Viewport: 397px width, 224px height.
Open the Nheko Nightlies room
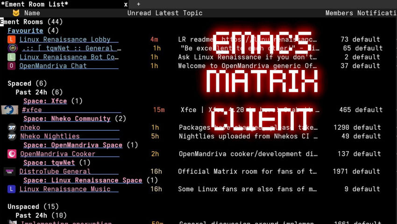pyautogui.click(x=50, y=136)
